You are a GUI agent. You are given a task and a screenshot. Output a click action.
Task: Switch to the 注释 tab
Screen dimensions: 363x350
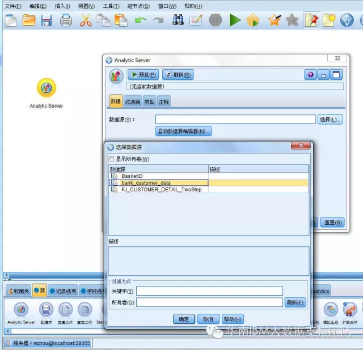tap(164, 101)
